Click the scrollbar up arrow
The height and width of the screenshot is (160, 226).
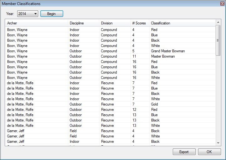[218, 22]
